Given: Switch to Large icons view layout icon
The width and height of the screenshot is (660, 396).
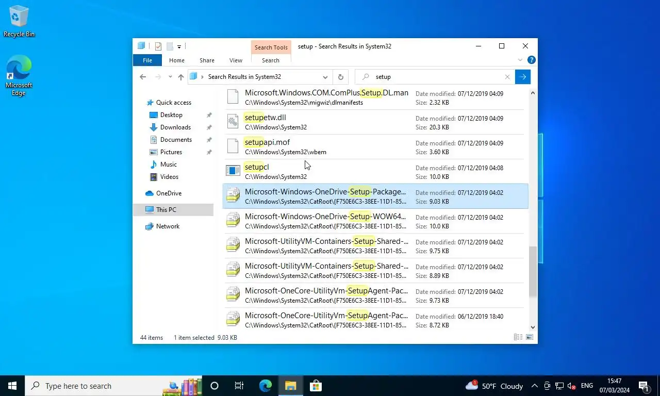Looking at the screenshot, I should tap(529, 337).
